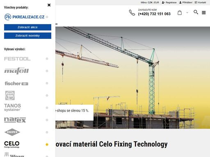Select the Mafell manufacturer logo
The image size is (210, 157).
point(16,71)
